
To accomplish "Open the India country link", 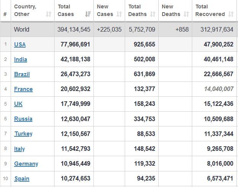I will [21, 59].
